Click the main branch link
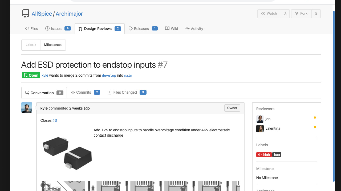Screen dimensions: 341x191 pyautogui.click(x=128, y=76)
